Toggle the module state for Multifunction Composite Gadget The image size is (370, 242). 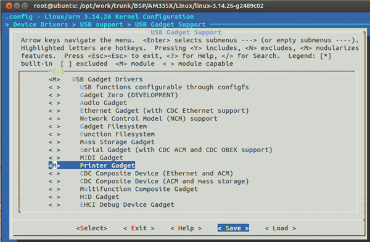(x=54, y=189)
